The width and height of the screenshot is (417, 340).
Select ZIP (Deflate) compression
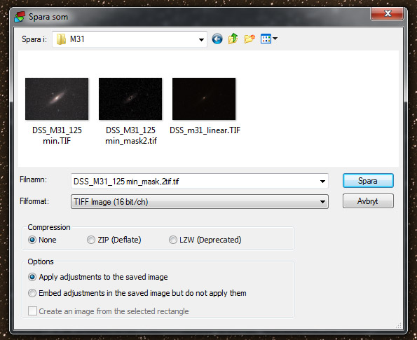pos(91,240)
